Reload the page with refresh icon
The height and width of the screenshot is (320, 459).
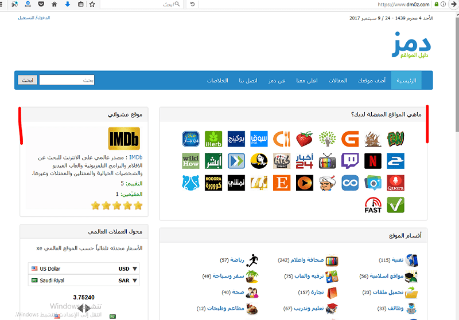[x=192, y=4]
